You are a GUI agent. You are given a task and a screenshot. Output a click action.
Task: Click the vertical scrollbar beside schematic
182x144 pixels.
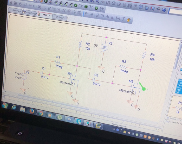pyautogui.click(x=177, y=57)
